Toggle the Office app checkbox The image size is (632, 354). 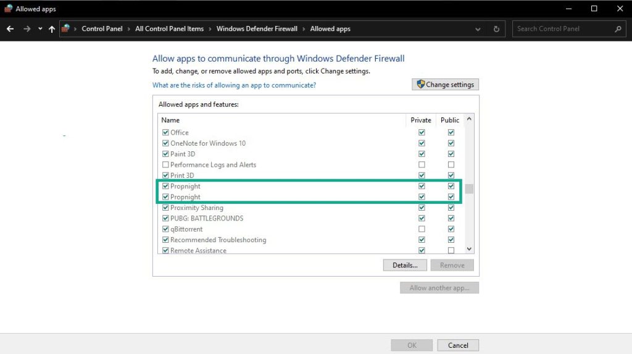pyautogui.click(x=165, y=132)
